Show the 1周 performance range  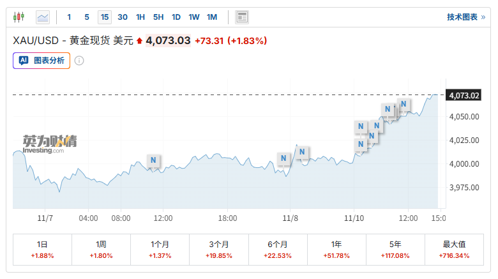pyautogui.click(x=101, y=249)
